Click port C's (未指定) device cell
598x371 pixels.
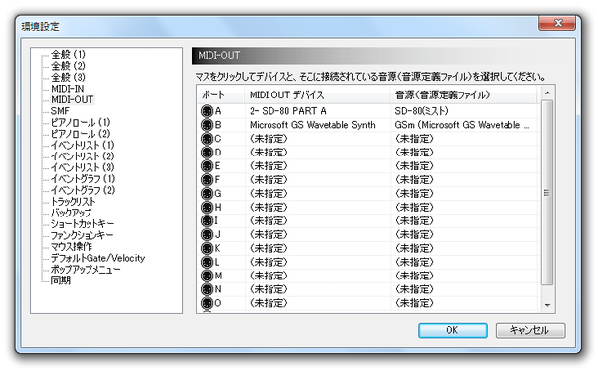point(318,139)
